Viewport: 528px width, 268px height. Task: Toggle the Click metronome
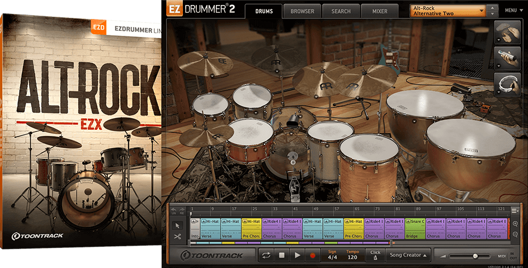click(x=375, y=255)
